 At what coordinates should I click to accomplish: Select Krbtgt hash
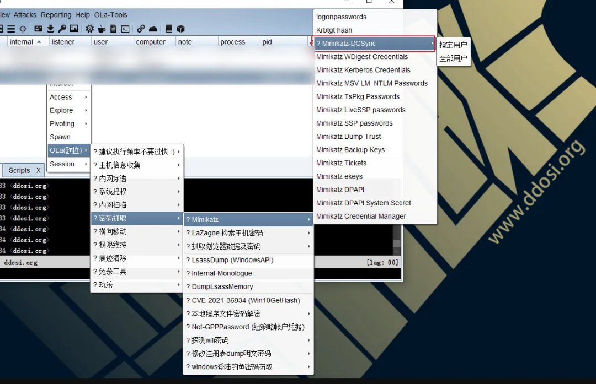pos(375,30)
